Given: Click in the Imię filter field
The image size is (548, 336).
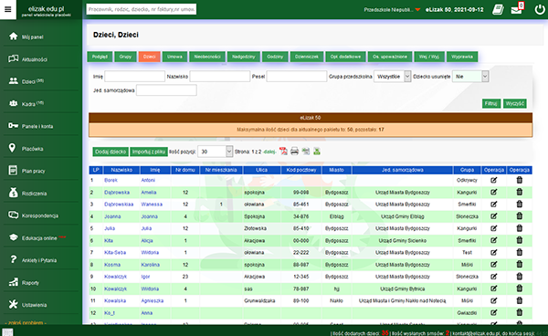Looking at the screenshot, I should (134, 76).
